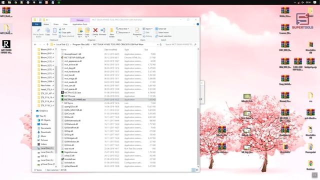Click Paste shortcut in the ribbon
The width and height of the screenshot is (320, 180).
66,36
